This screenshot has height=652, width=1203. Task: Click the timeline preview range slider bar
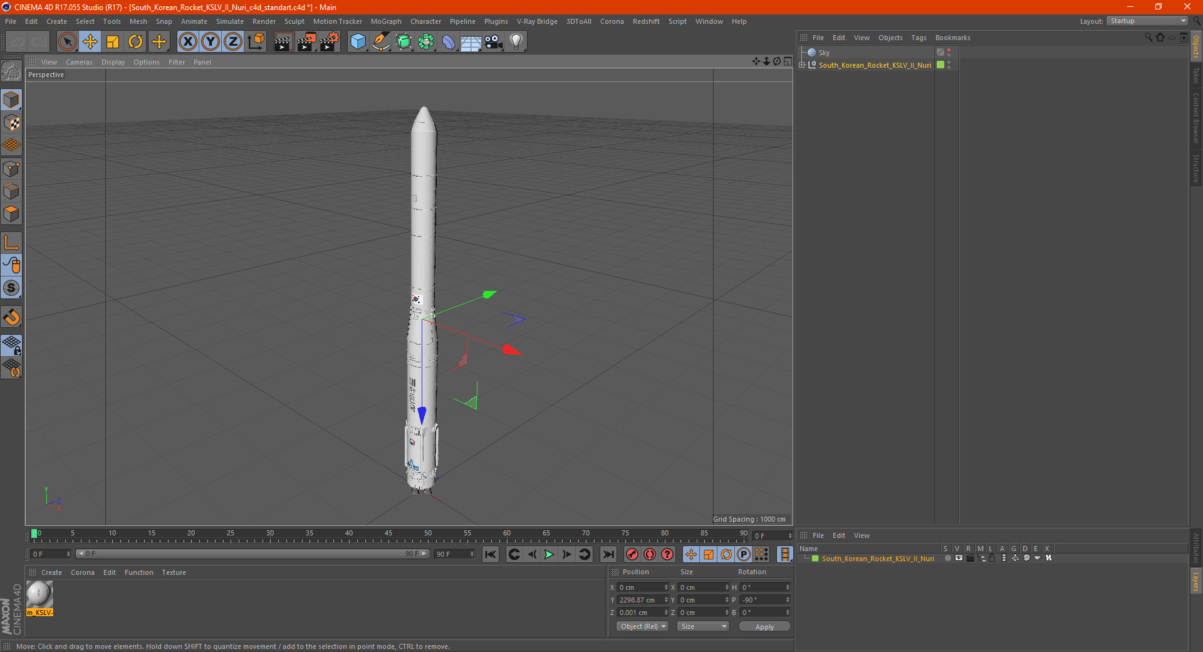coord(253,554)
